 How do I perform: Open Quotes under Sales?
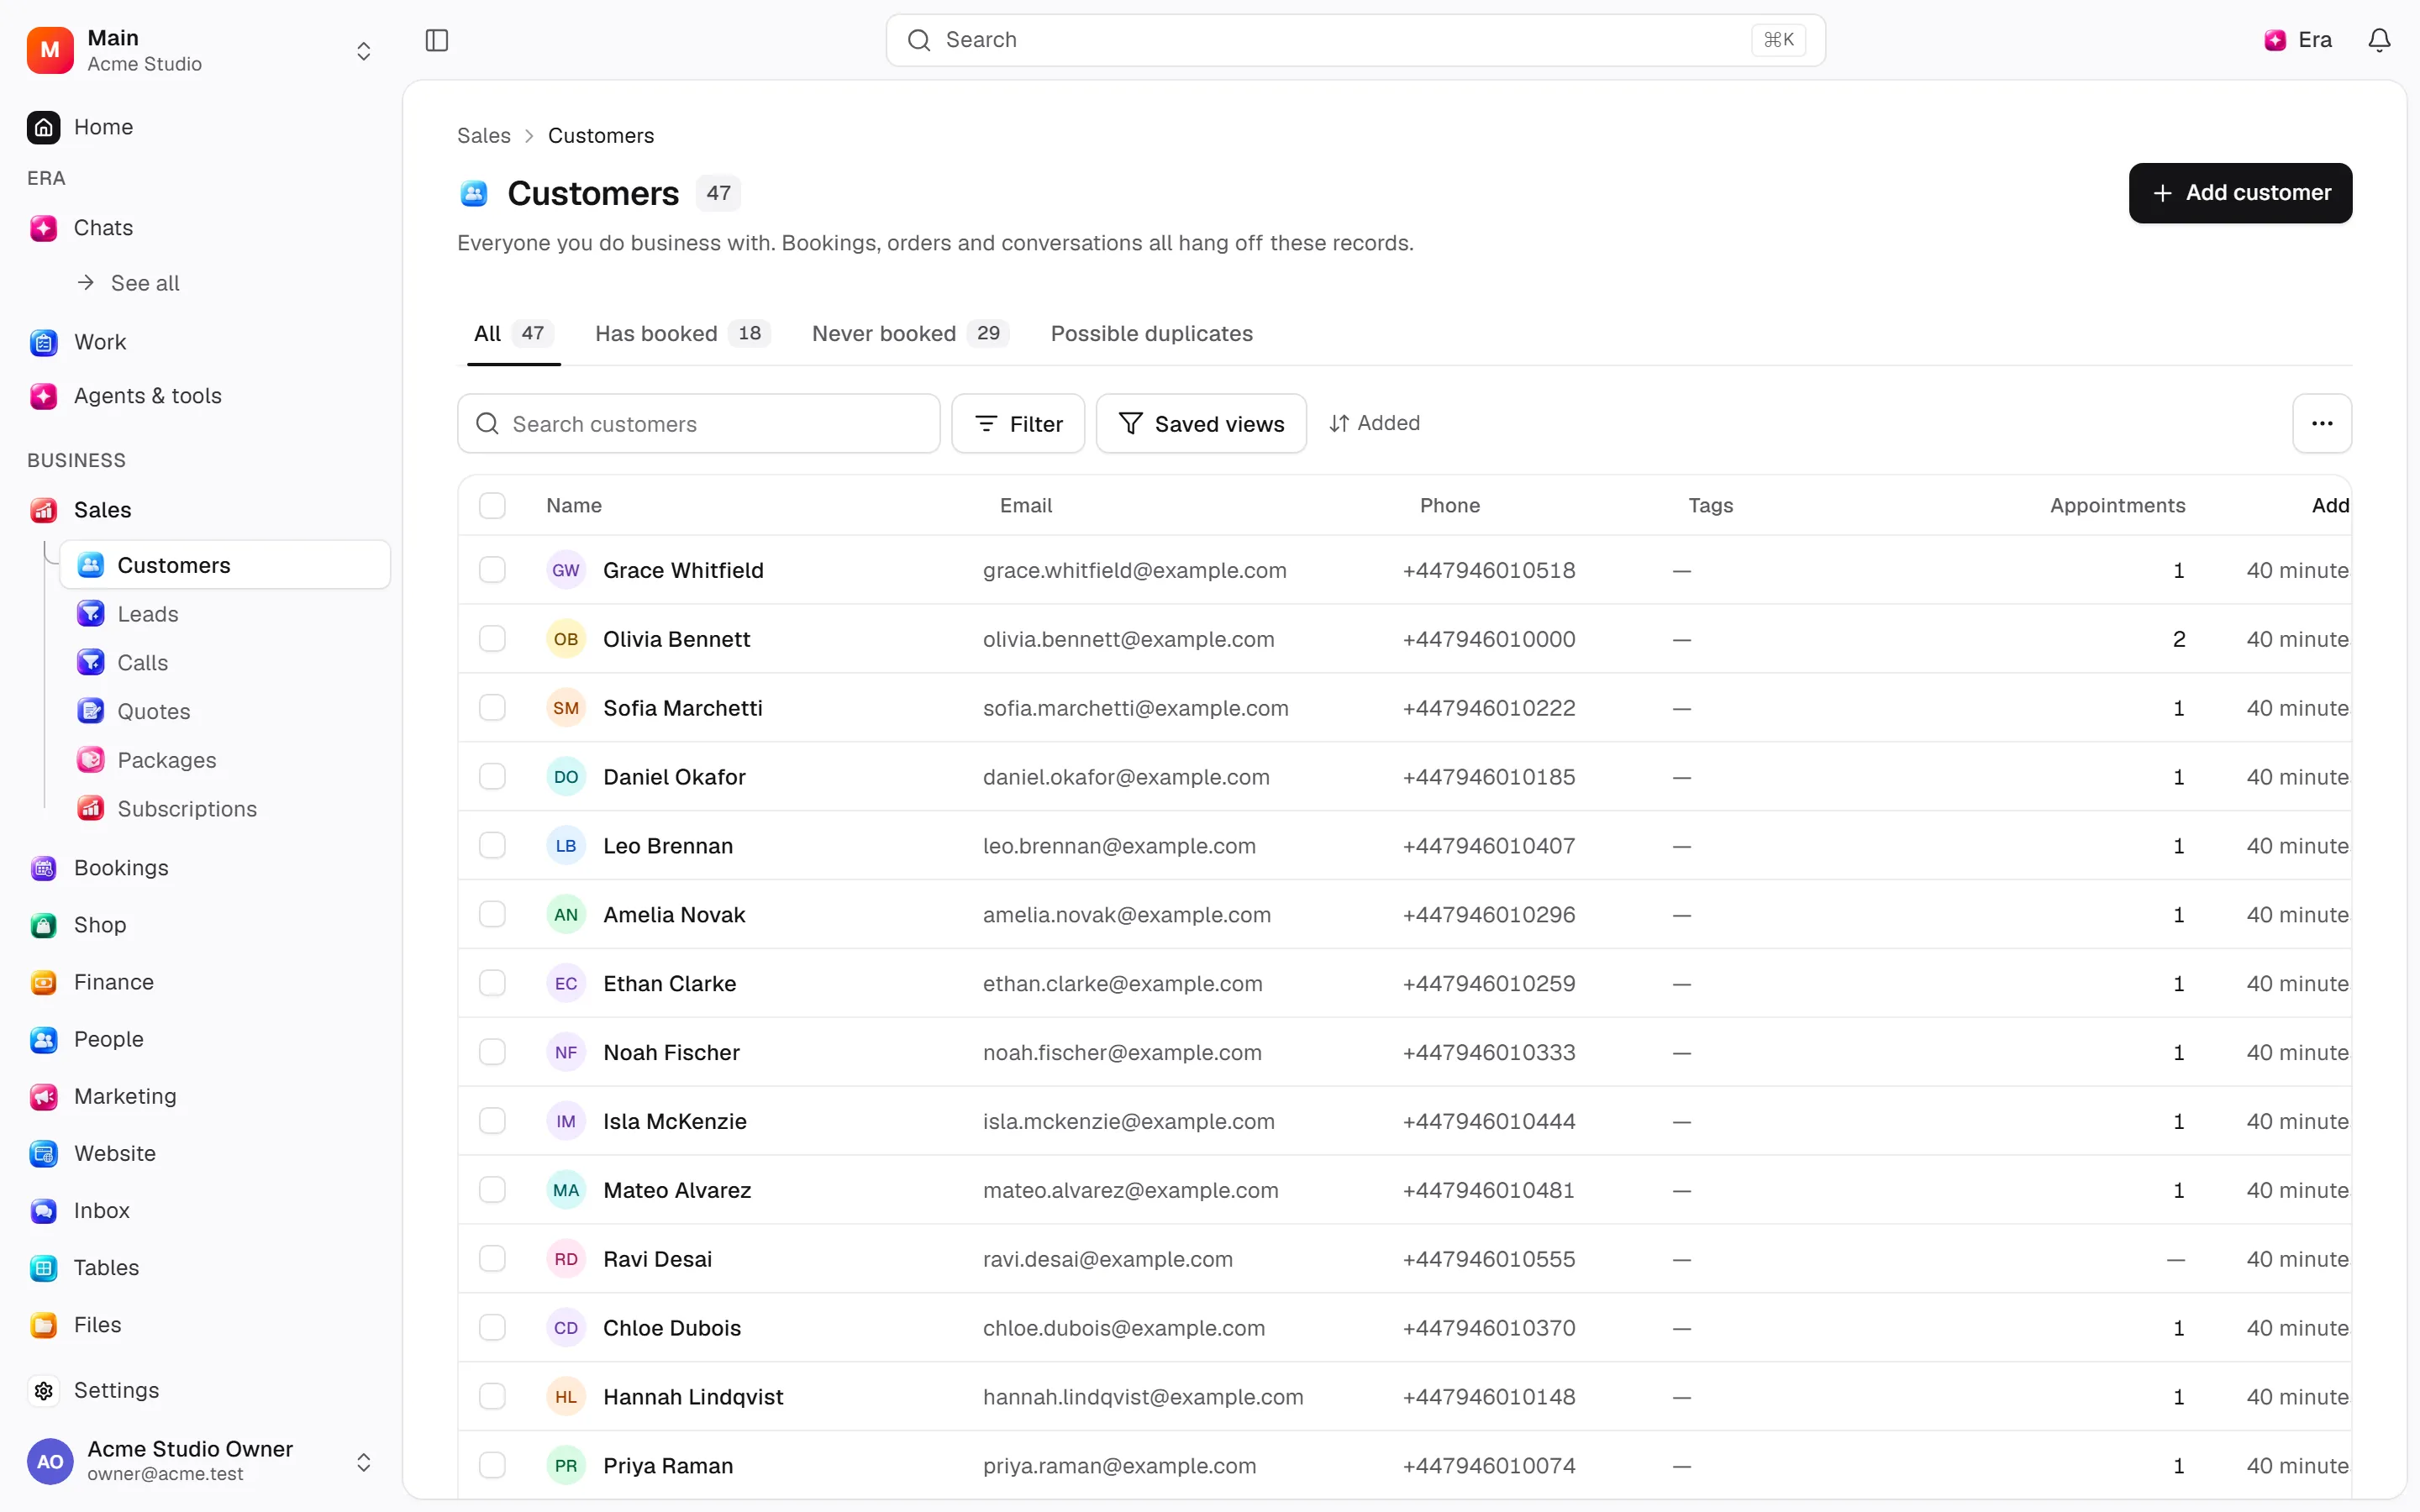click(x=153, y=712)
